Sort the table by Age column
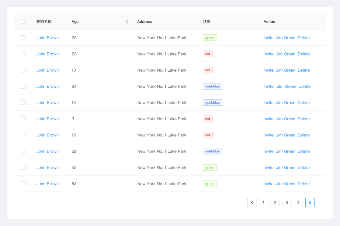This screenshot has height=226, width=340. click(x=127, y=22)
